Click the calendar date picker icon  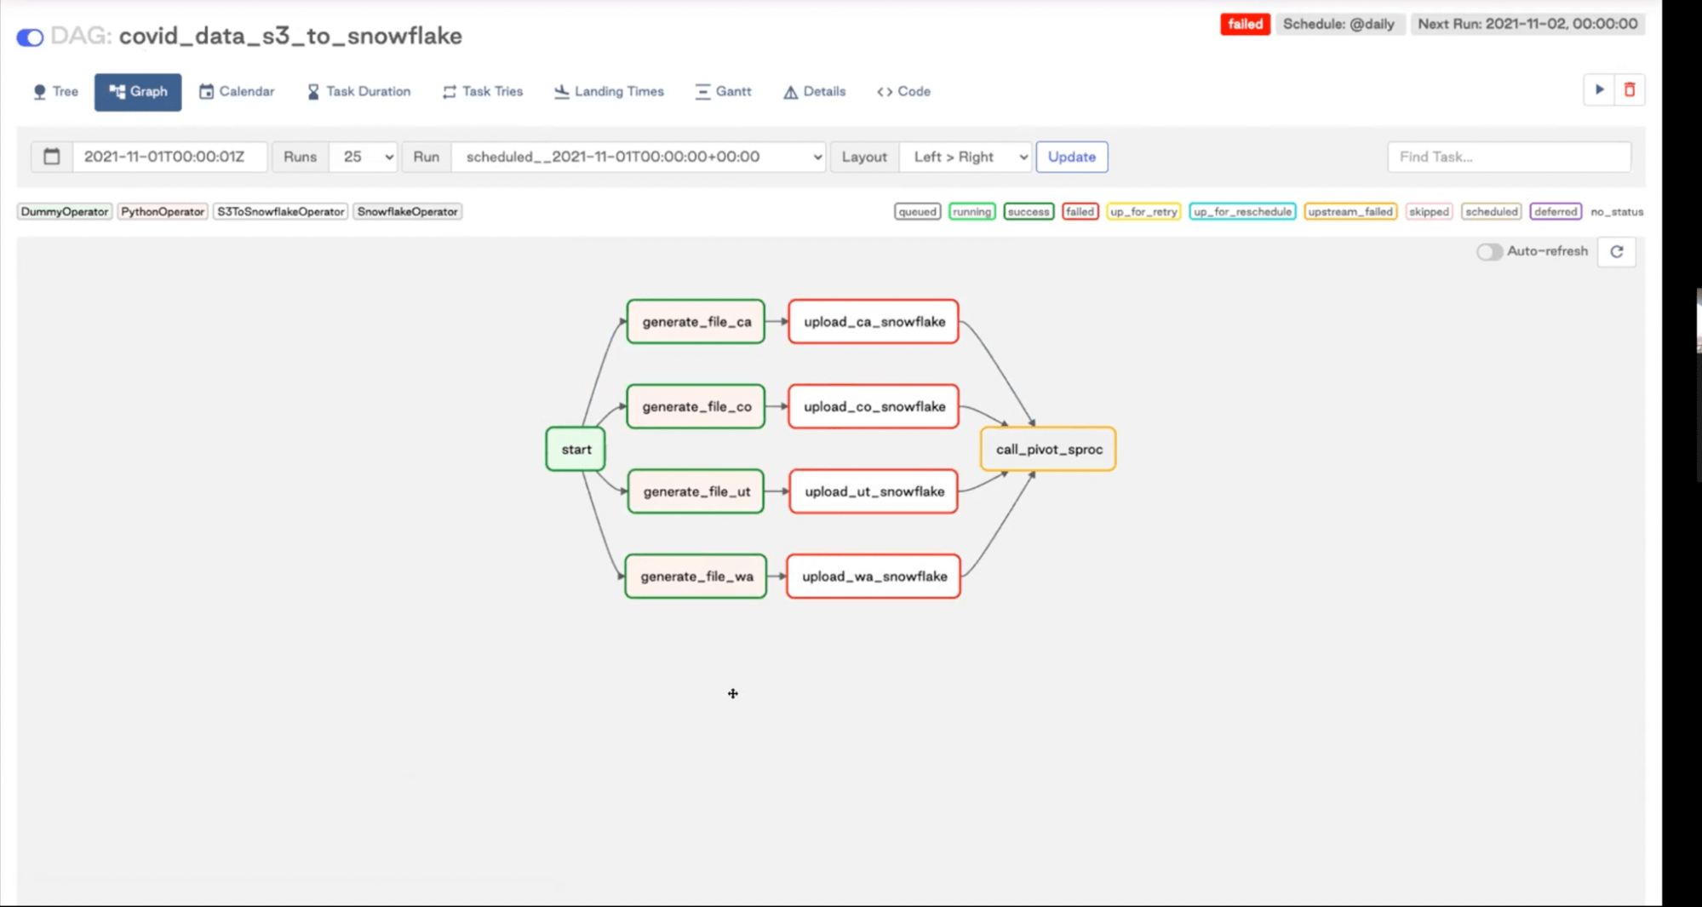pos(52,157)
